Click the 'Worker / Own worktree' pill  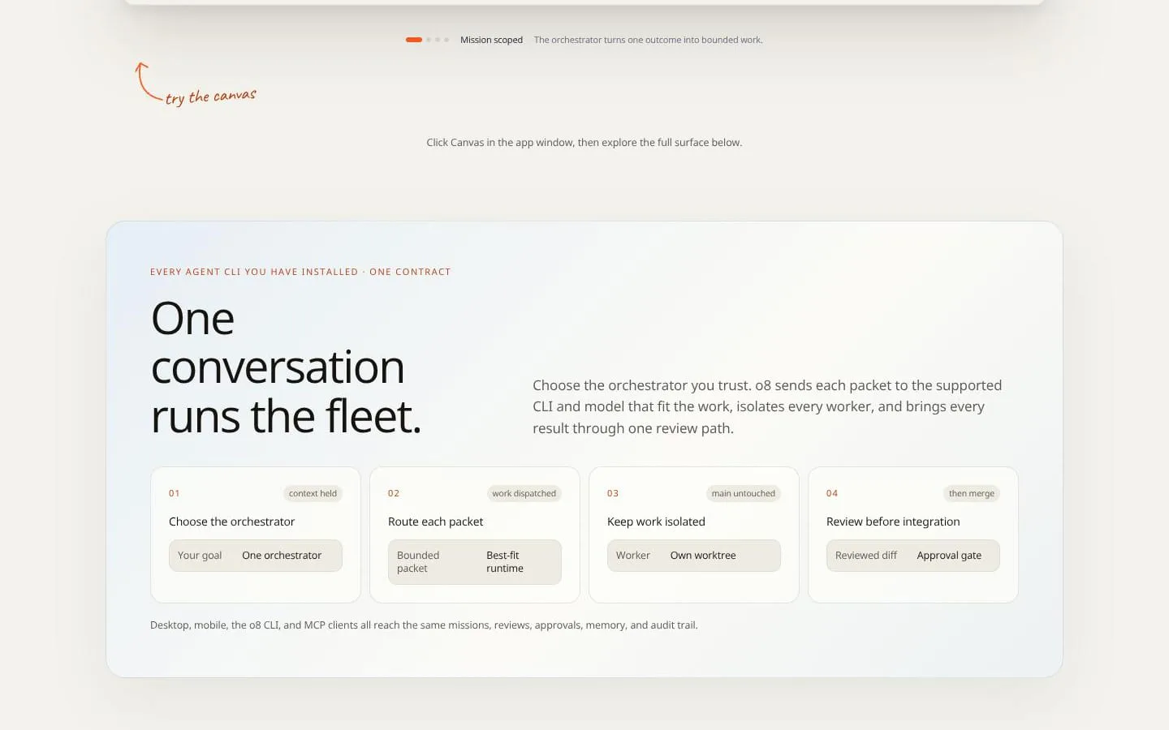click(x=694, y=556)
